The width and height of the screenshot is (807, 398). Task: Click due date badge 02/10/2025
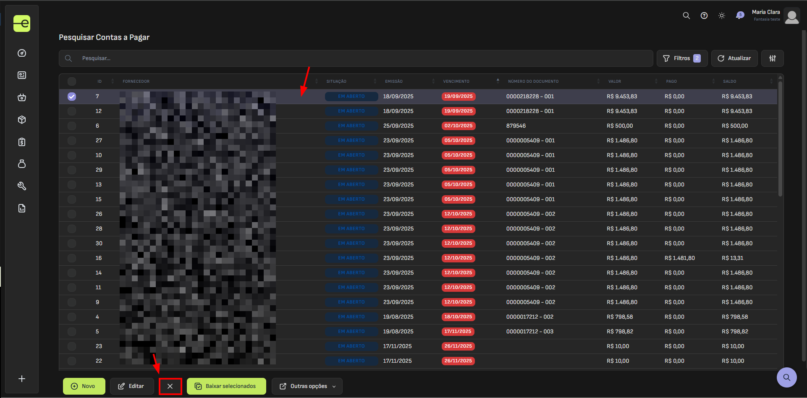(x=459, y=126)
